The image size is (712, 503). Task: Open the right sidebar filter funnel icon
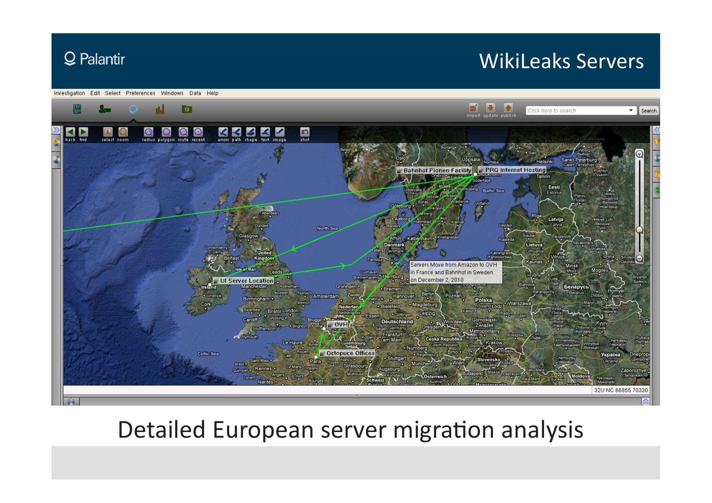pyautogui.click(x=657, y=142)
